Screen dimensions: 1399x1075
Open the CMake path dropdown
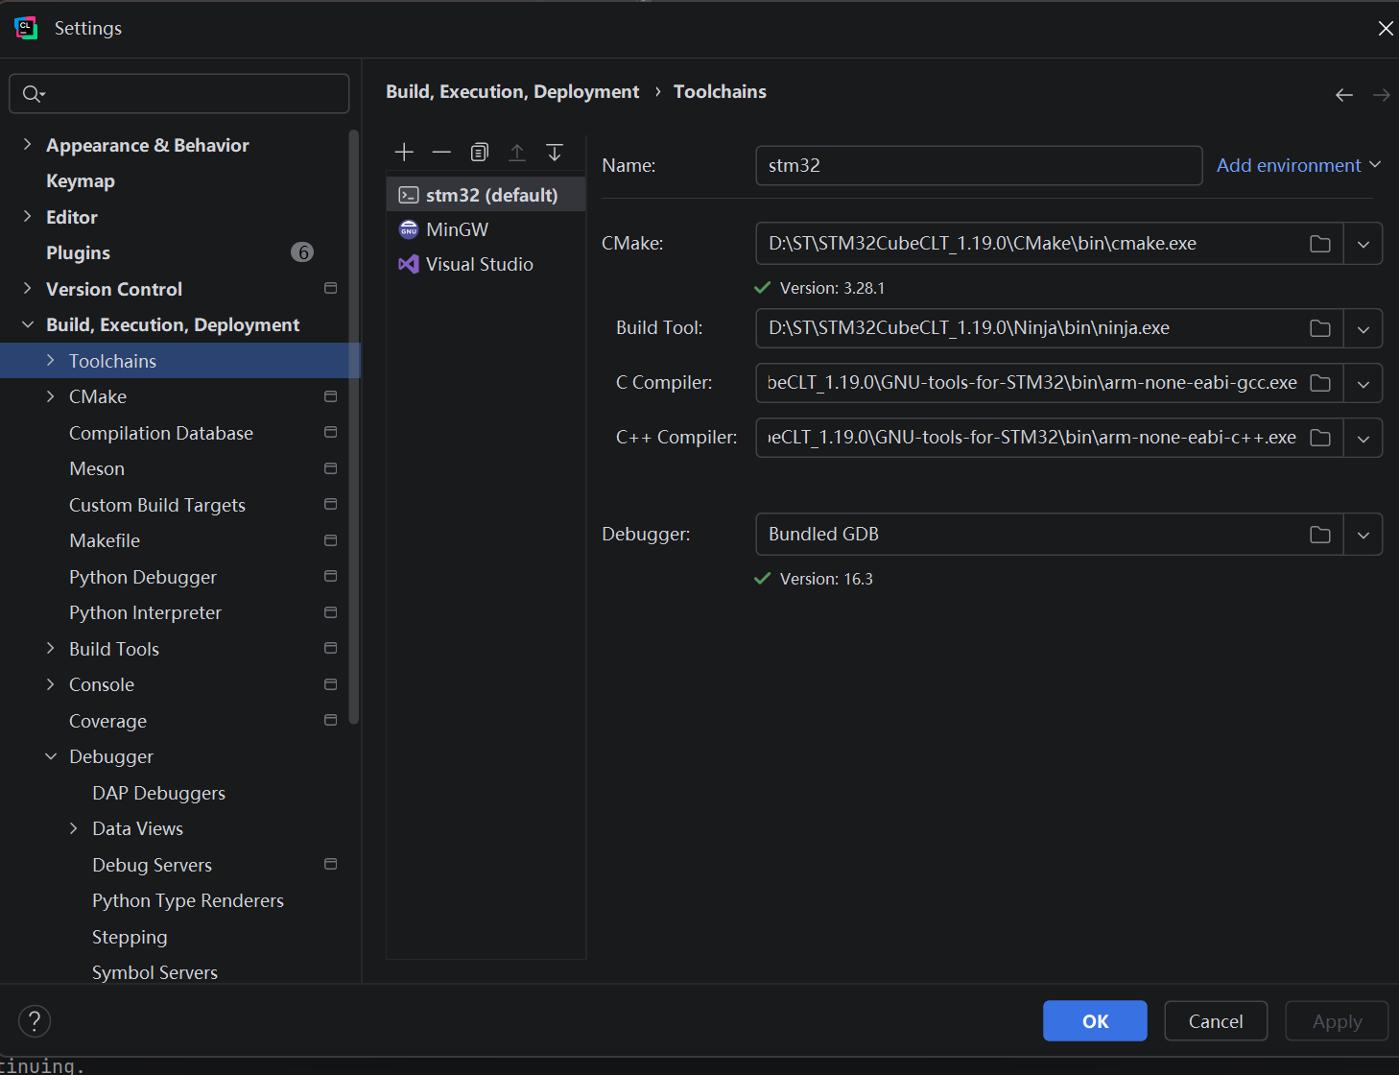click(1363, 244)
